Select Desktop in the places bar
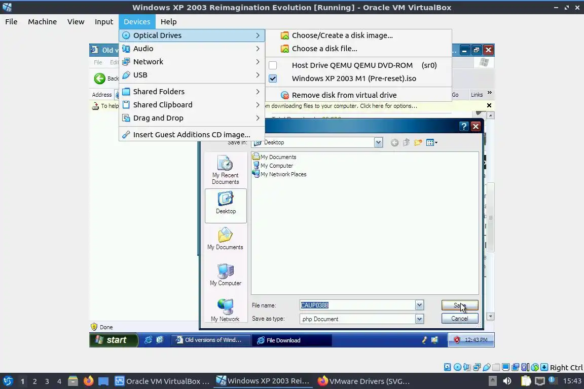The height and width of the screenshot is (389, 584). [x=226, y=206]
